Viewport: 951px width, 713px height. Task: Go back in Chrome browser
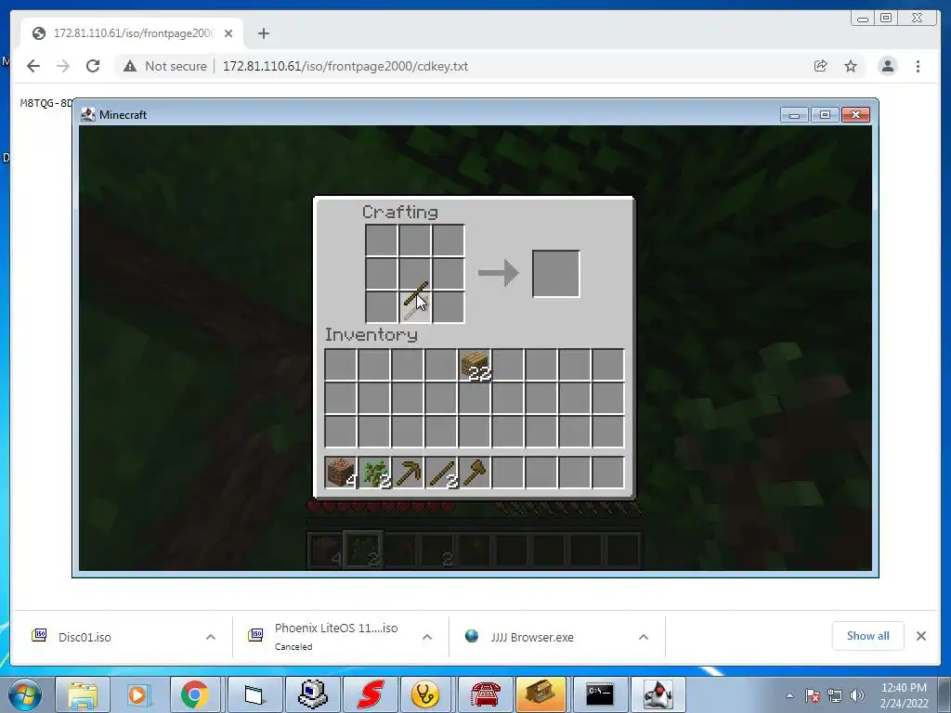point(33,66)
